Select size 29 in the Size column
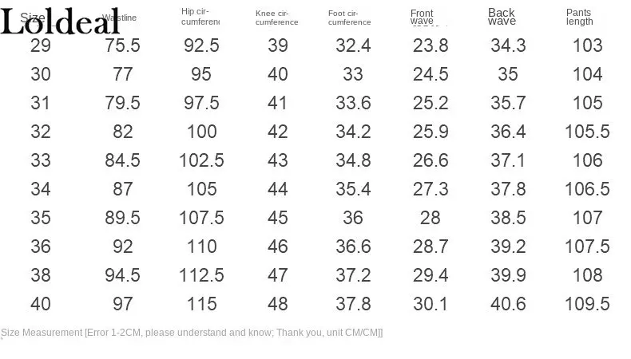 tap(40, 45)
